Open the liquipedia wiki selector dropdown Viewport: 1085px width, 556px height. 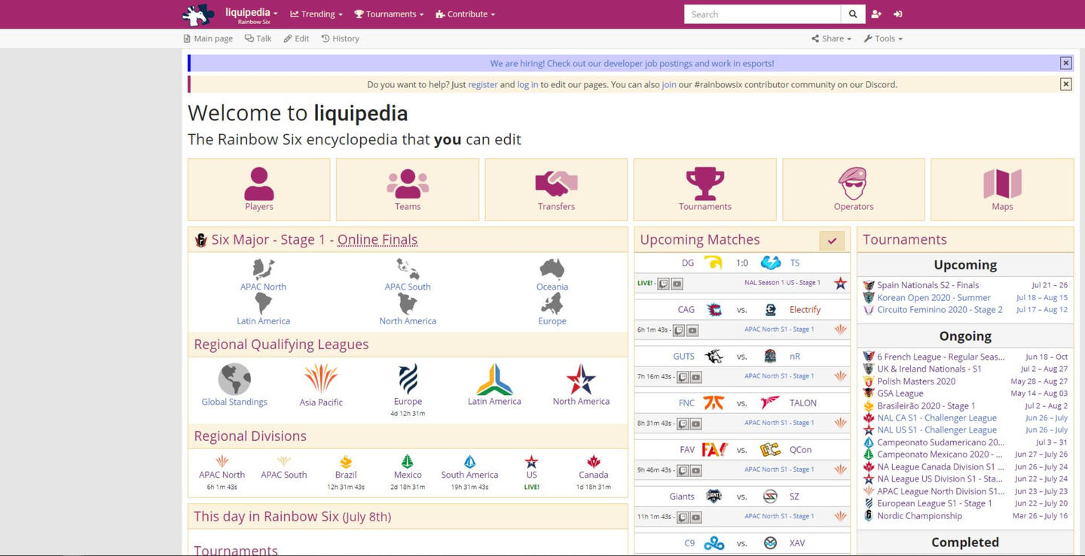[x=251, y=14]
